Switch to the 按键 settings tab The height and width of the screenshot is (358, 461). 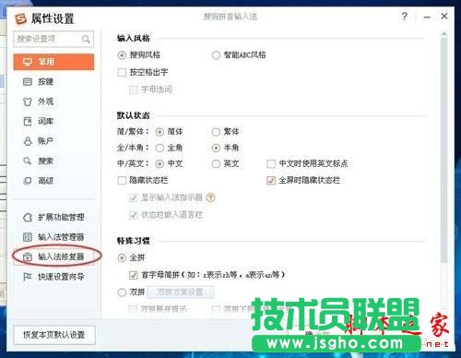(53, 82)
